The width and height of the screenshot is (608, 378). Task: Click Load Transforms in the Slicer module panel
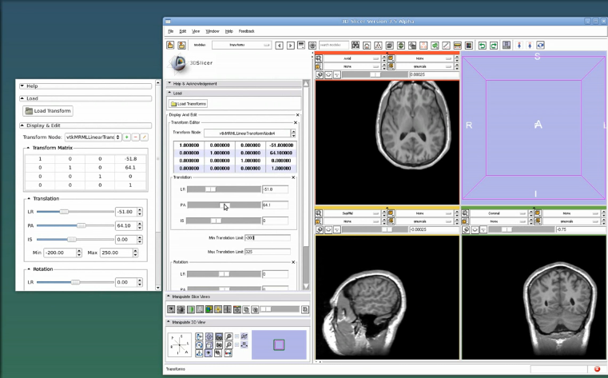coord(189,104)
